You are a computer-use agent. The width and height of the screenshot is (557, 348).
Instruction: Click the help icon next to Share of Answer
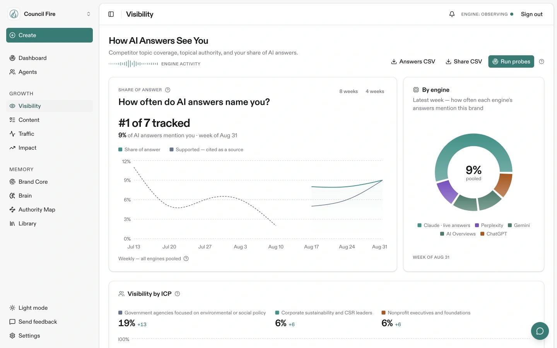(x=168, y=90)
